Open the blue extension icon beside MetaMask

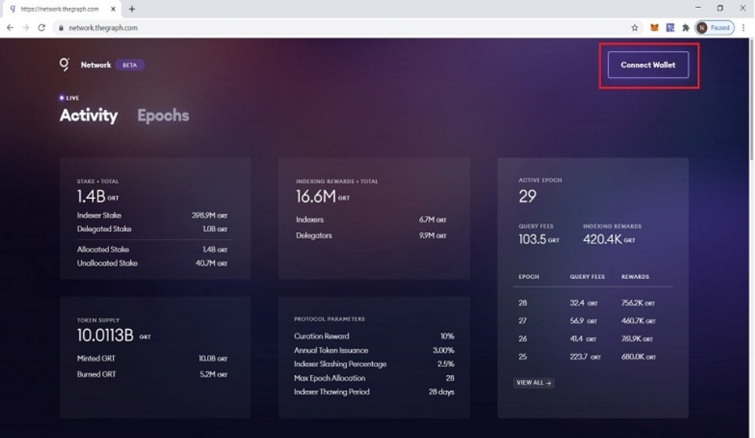(669, 28)
